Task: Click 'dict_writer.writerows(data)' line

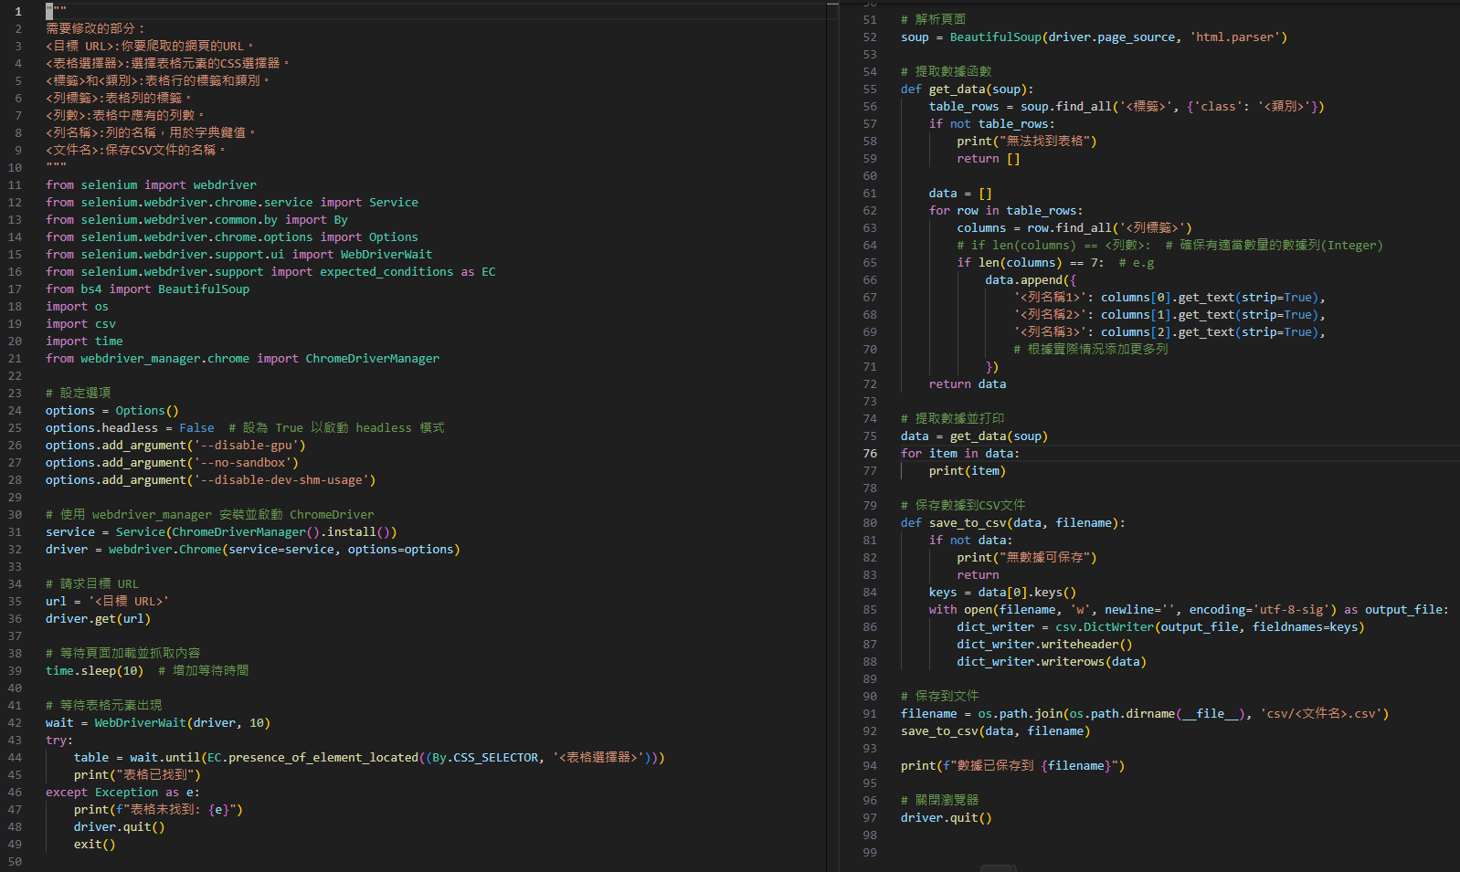Action: (1052, 661)
